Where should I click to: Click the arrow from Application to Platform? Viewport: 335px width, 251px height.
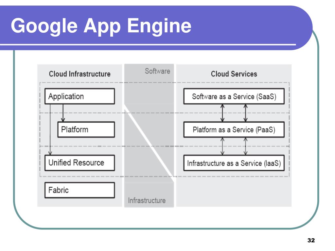point(63,113)
